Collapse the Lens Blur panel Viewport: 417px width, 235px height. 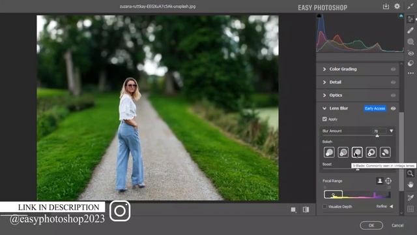(324, 108)
